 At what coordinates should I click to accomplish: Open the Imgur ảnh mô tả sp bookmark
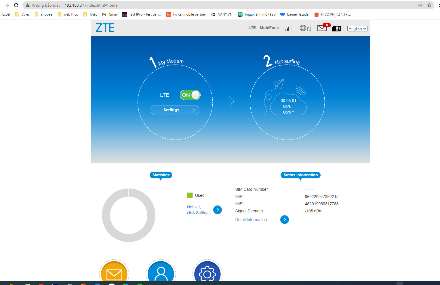[257, 14]
